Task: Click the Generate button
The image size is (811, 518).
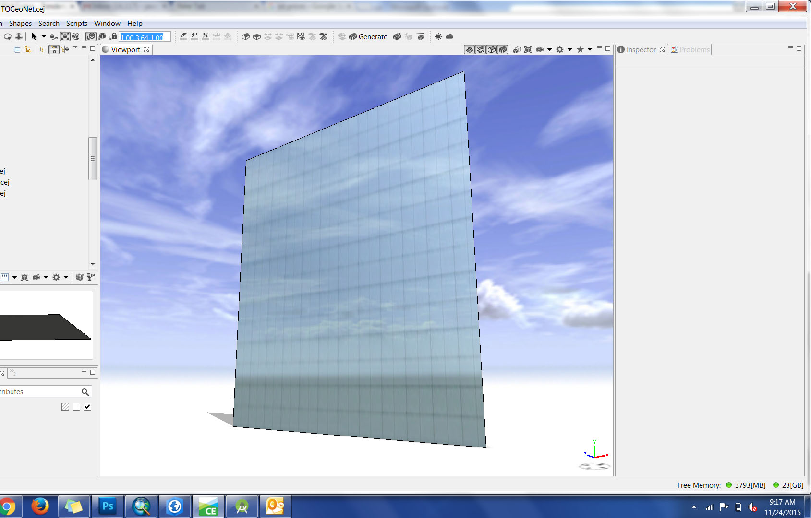Action: 368,36
